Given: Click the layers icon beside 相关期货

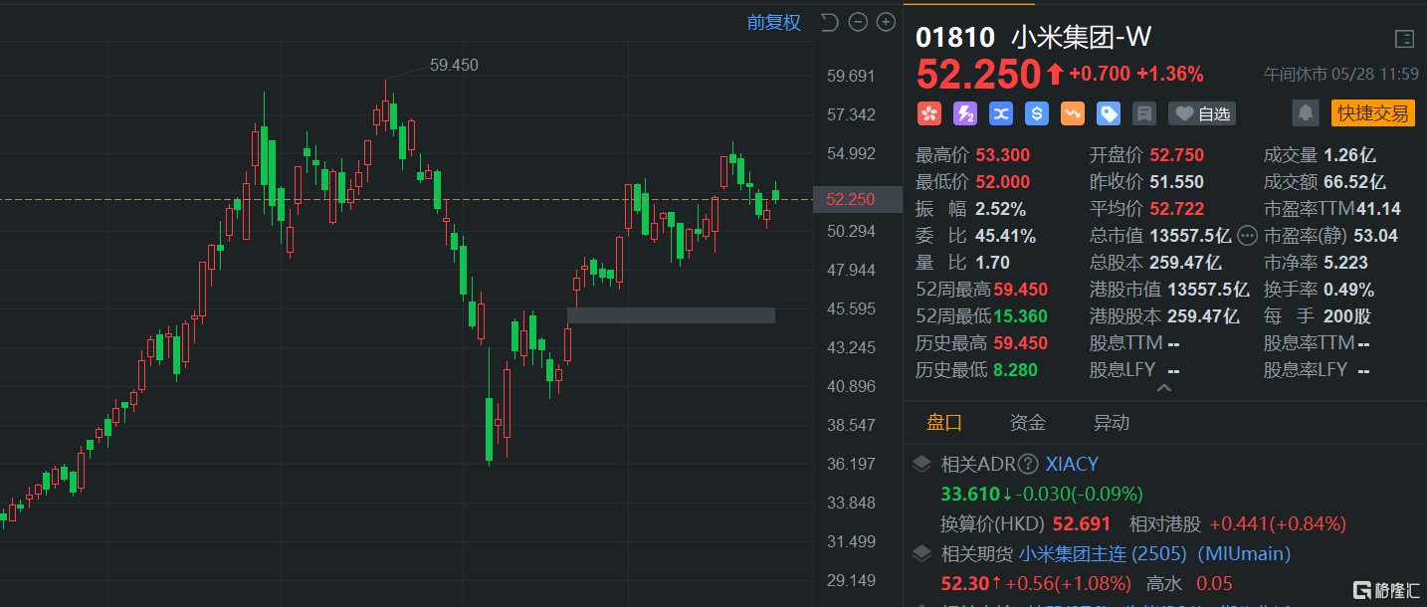Looking at the screenshot, I should [922, 553].
